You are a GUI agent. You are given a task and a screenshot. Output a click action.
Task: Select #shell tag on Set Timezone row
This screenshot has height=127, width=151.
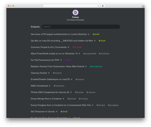click(x=64, y=112)
